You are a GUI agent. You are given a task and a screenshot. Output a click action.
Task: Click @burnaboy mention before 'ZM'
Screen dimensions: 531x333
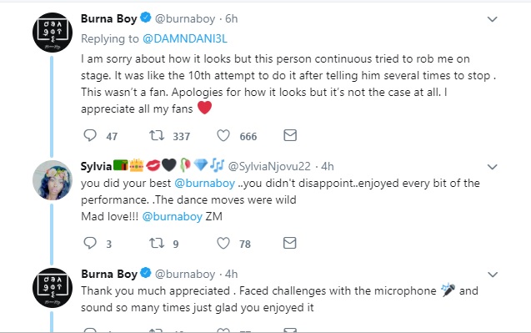pyautogui.click(x=172, y=216)
